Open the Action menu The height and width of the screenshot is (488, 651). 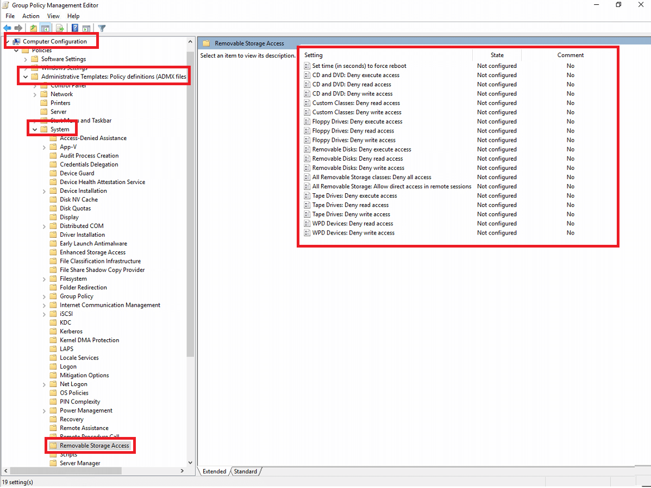pyautogui.click(x=31, y=16)
